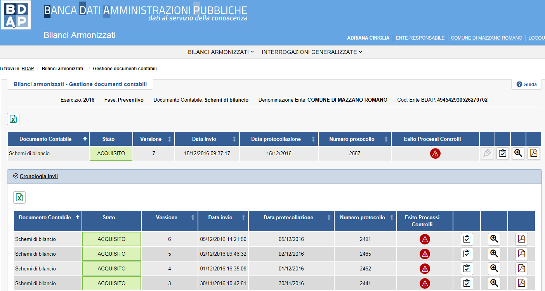This screenshot has height=291, width=545.
Task: Open the Guida help button
Action: tap(526, 84)
